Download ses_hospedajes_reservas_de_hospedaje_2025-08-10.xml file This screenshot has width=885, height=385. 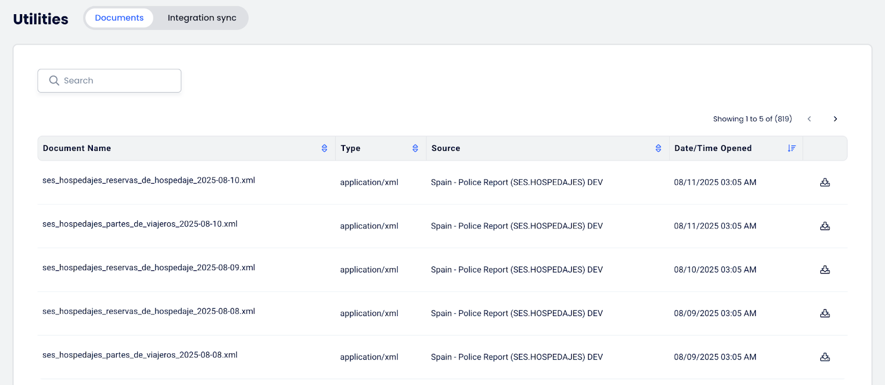point(825,183)
